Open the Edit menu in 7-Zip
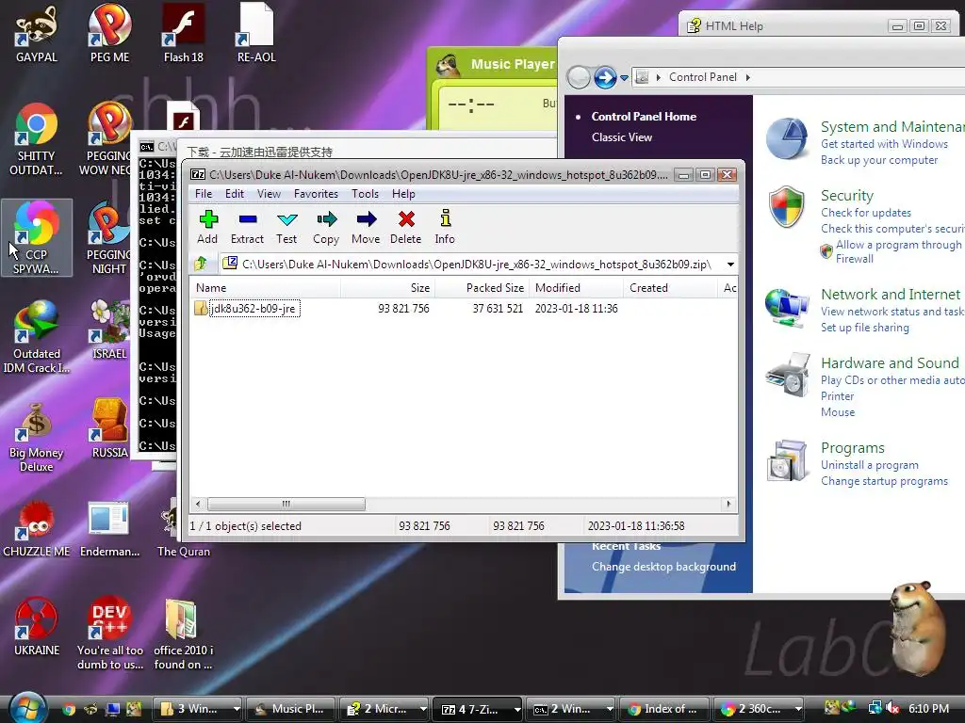Image resolution: width=965 pixels, height=723 pixels. [235, 194]
